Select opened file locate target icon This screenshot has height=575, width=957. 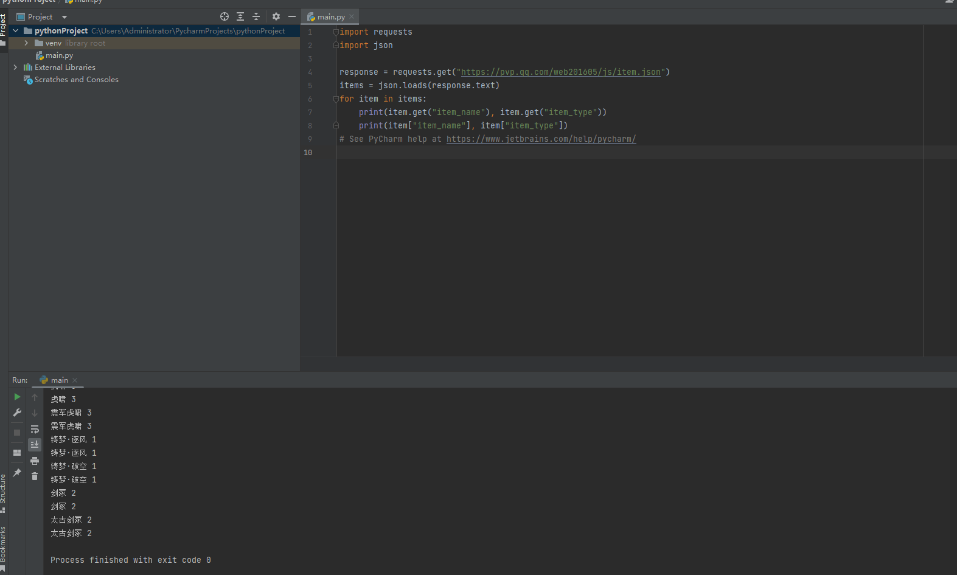coord(224,17)
